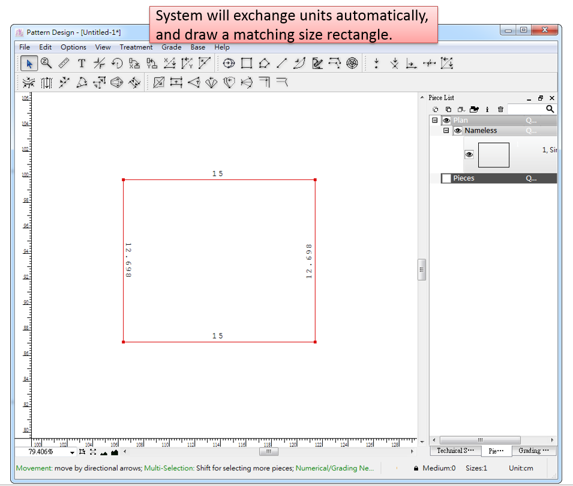Image resolution: width=573 pixels, height=486 pixels.
Task: Choose the Text tool in toolbar
Action: pyautogui.click(x=82, y=63)
